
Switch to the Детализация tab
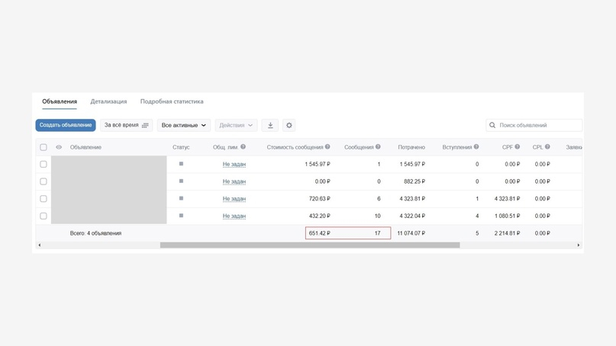(108, 101)
